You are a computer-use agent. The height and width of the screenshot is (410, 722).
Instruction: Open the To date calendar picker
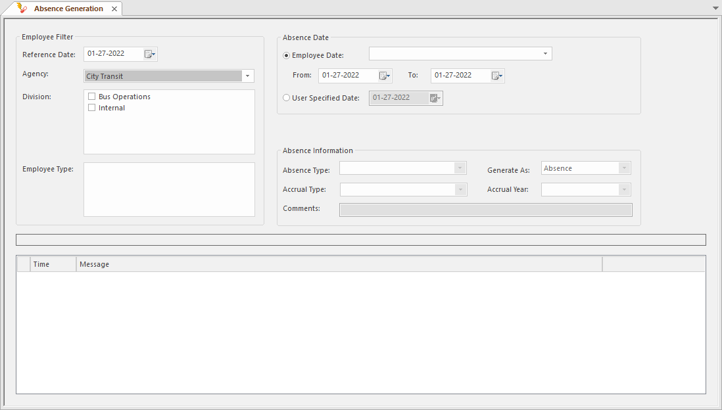497,76
